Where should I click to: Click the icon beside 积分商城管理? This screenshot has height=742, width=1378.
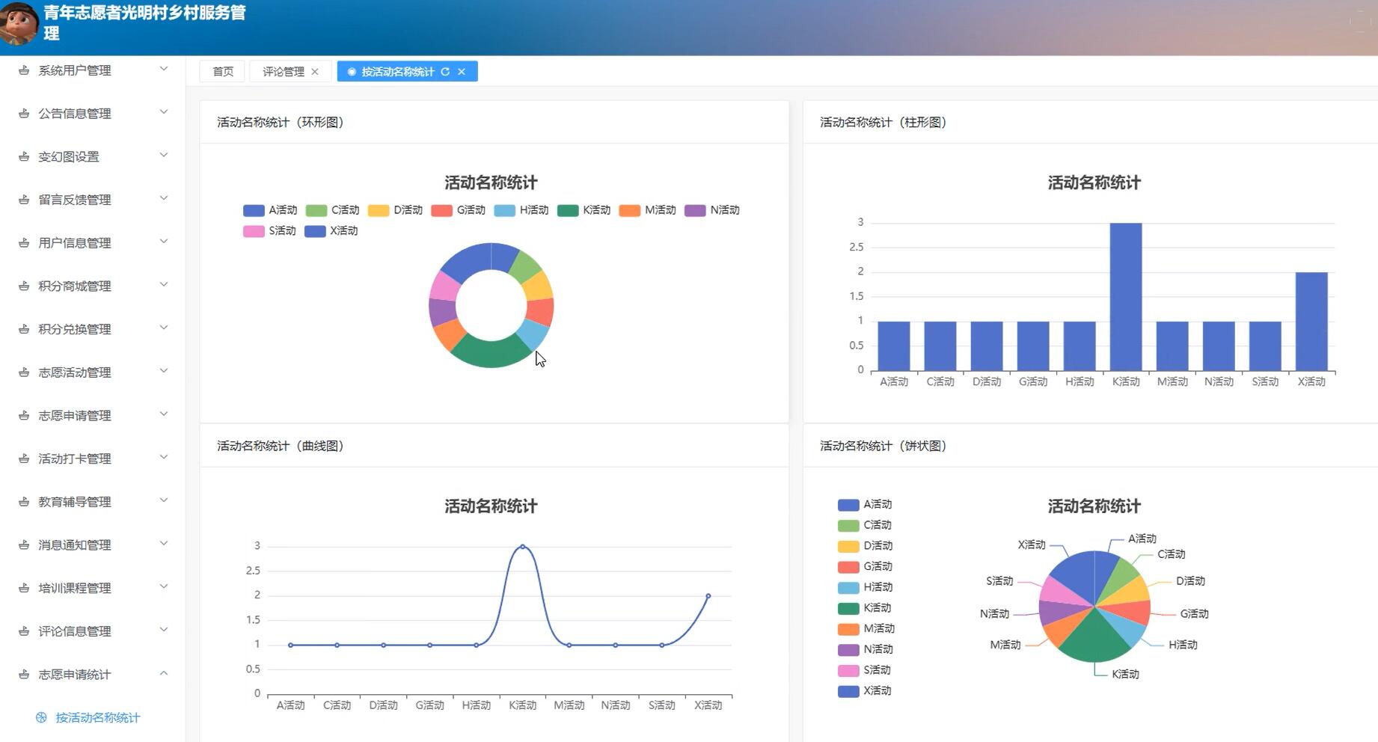pyautogui.click(x=24, y=286)
